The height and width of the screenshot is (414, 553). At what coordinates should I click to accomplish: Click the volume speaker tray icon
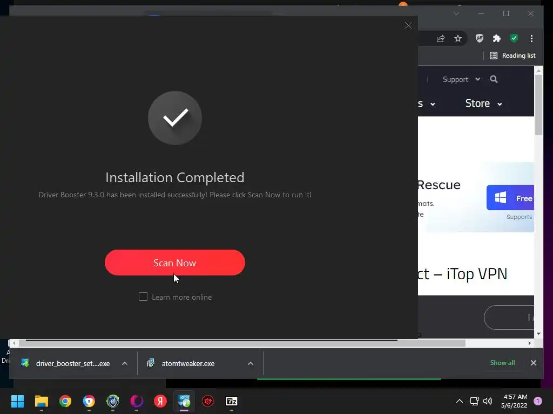click(x=488, y=401)
